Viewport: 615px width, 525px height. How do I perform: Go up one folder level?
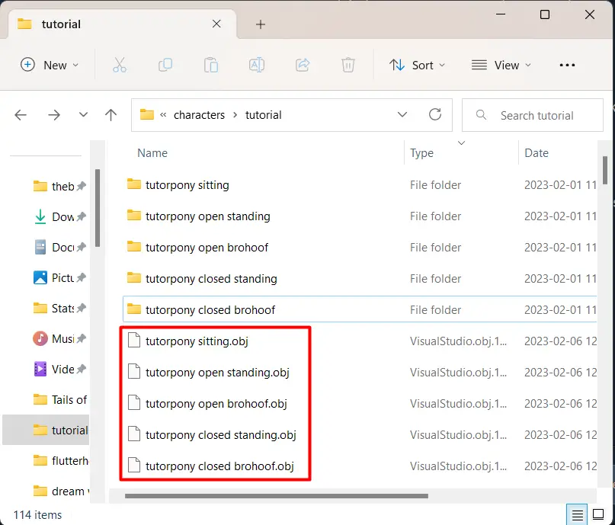click(111, 115)
